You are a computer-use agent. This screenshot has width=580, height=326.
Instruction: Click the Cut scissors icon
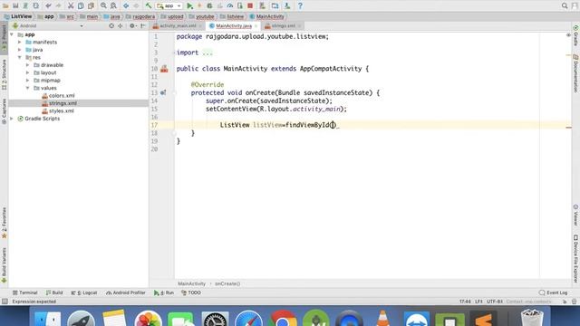[71, 6]
